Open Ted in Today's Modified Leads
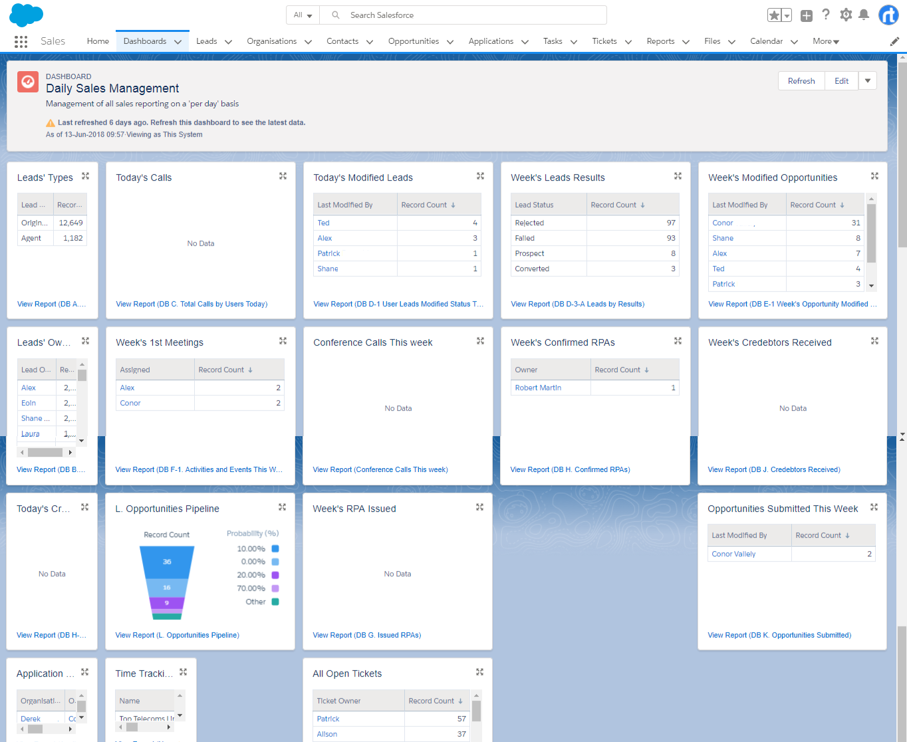Image resolution: width=907 pixels, height=742 pixels. pos(323,223)
